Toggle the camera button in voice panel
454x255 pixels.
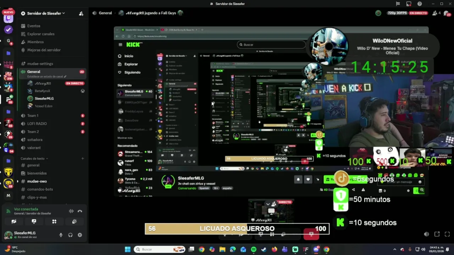pyautogui.click(x=14, y=221)
